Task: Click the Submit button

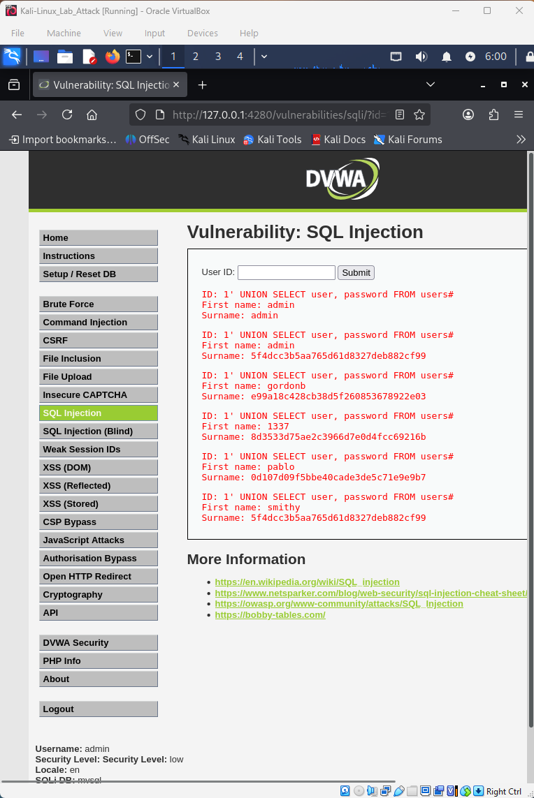Action: pyautogui.click(x=356, y=273)
